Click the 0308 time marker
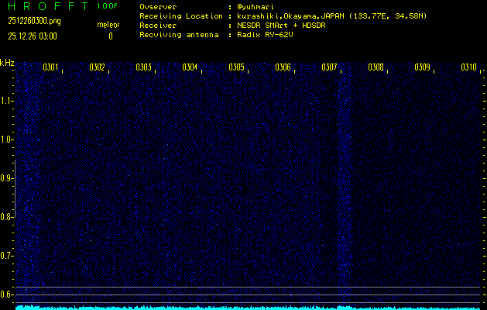This screenshot has height=310, width=487. (x=376, y=67)
